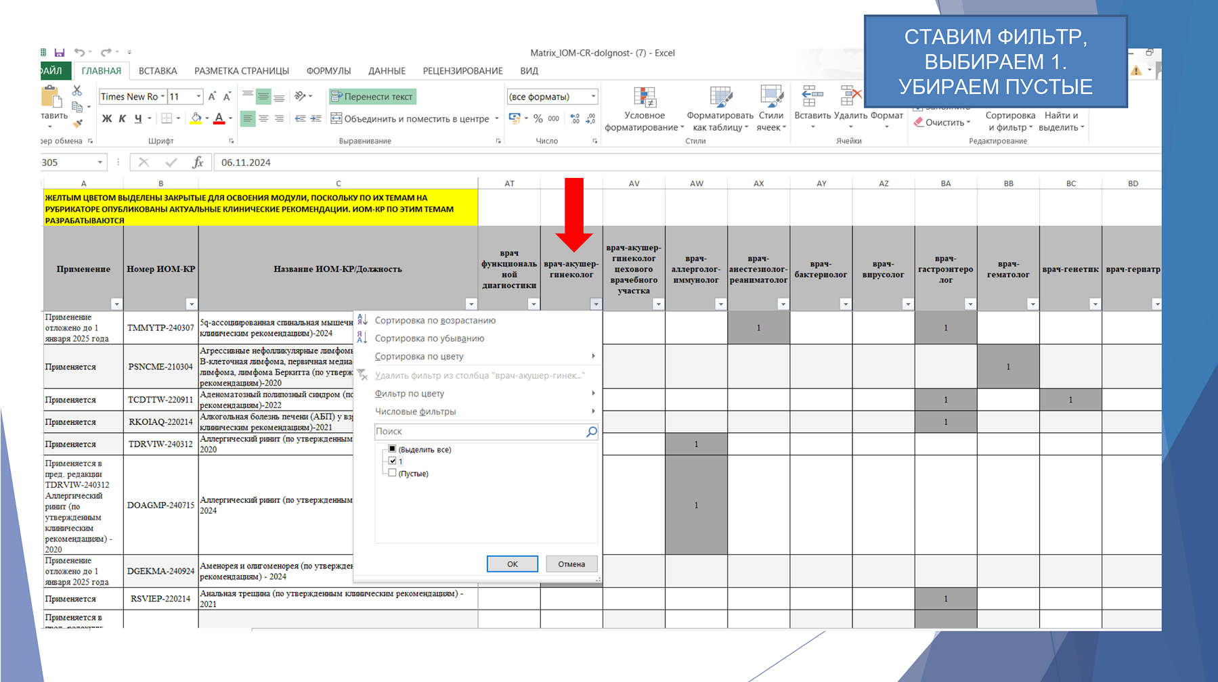Switch to the ДАННЫЕ ribbon tab
The height and width of the screenshot is (682, 1218).
pos(387,71)
